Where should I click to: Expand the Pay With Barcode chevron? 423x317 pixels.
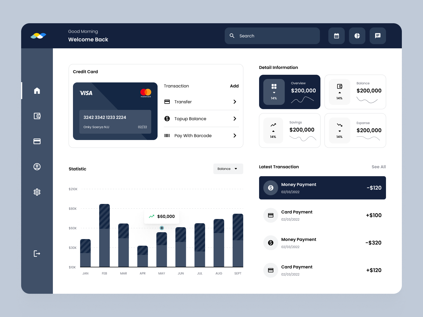coord(235,136)
